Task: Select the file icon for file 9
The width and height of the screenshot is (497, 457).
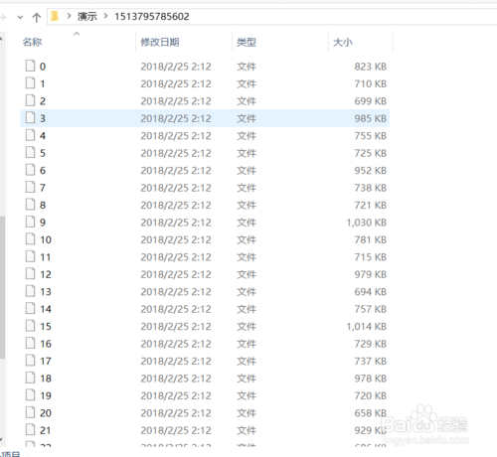Action: (x=30, y=222)
